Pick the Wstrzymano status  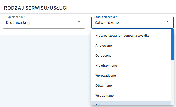point(105,96)
